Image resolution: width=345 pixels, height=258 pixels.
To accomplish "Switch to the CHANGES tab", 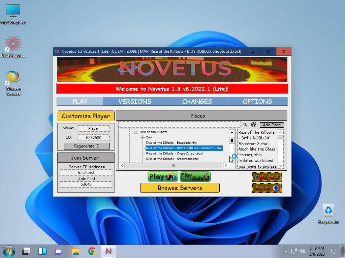I will coord(197,101).
